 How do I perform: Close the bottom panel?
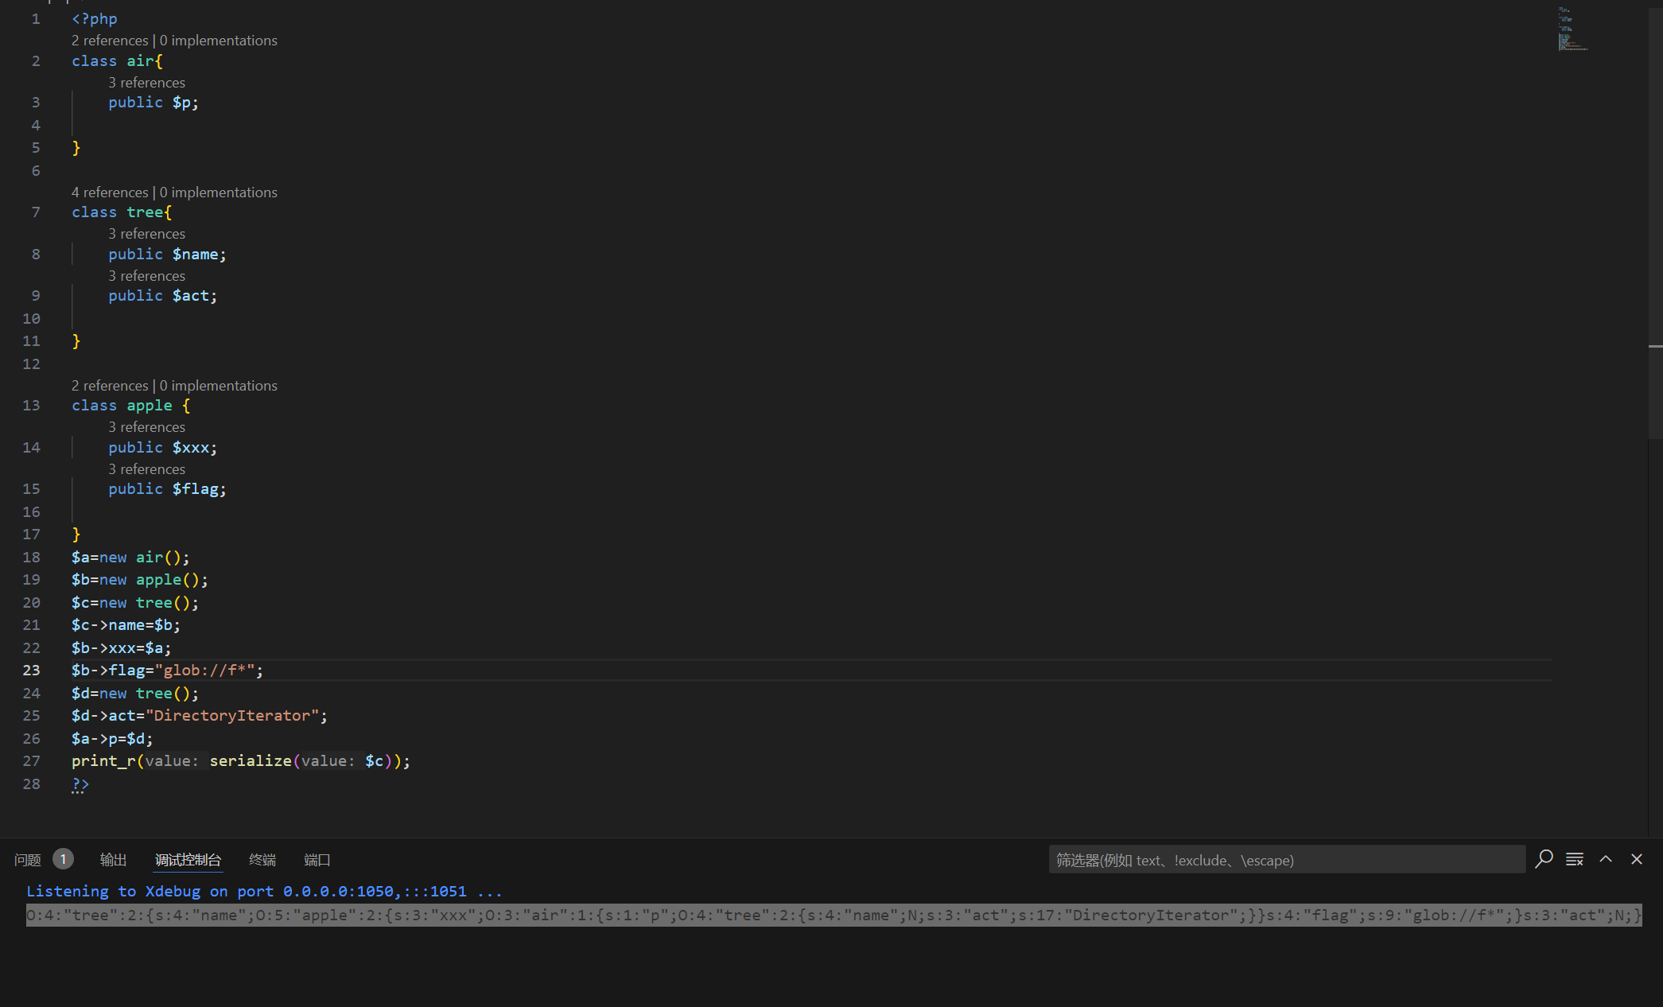[1637, 859]
